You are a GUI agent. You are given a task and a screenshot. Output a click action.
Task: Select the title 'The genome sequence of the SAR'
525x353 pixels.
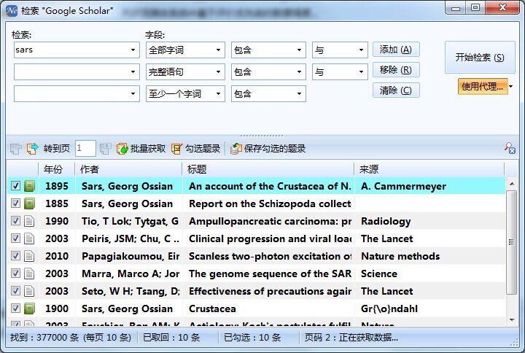tap(271, 274)
